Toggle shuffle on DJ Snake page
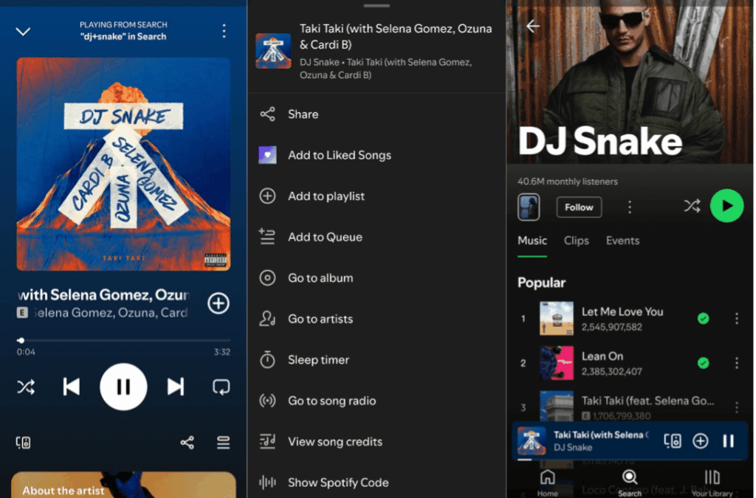Viewport: 756px width, 498px height. 692,206
